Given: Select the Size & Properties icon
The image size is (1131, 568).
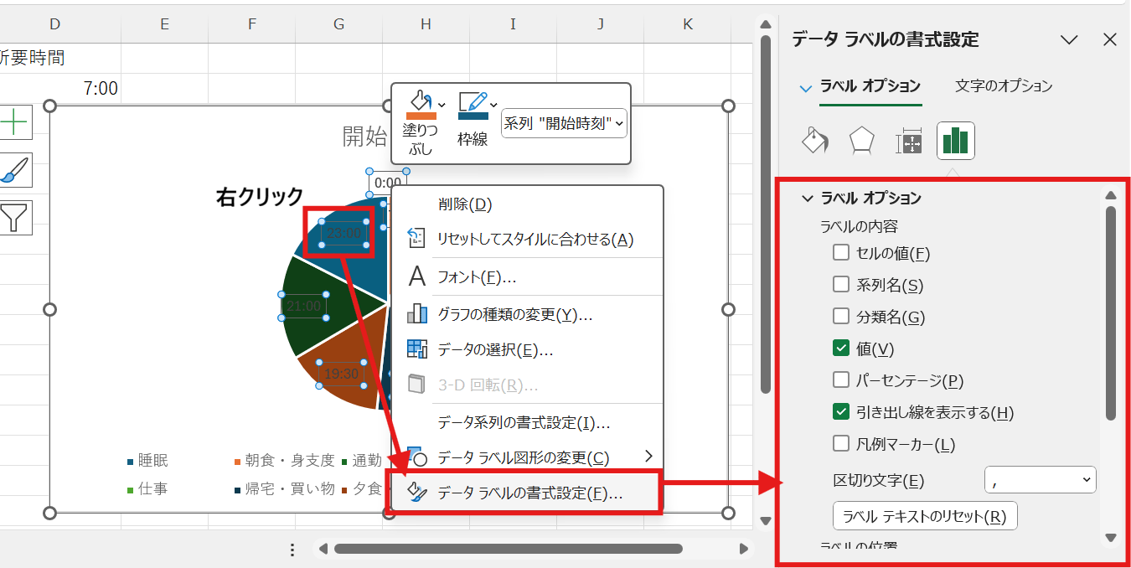Looking at the screenshot, I should [909, 142].
